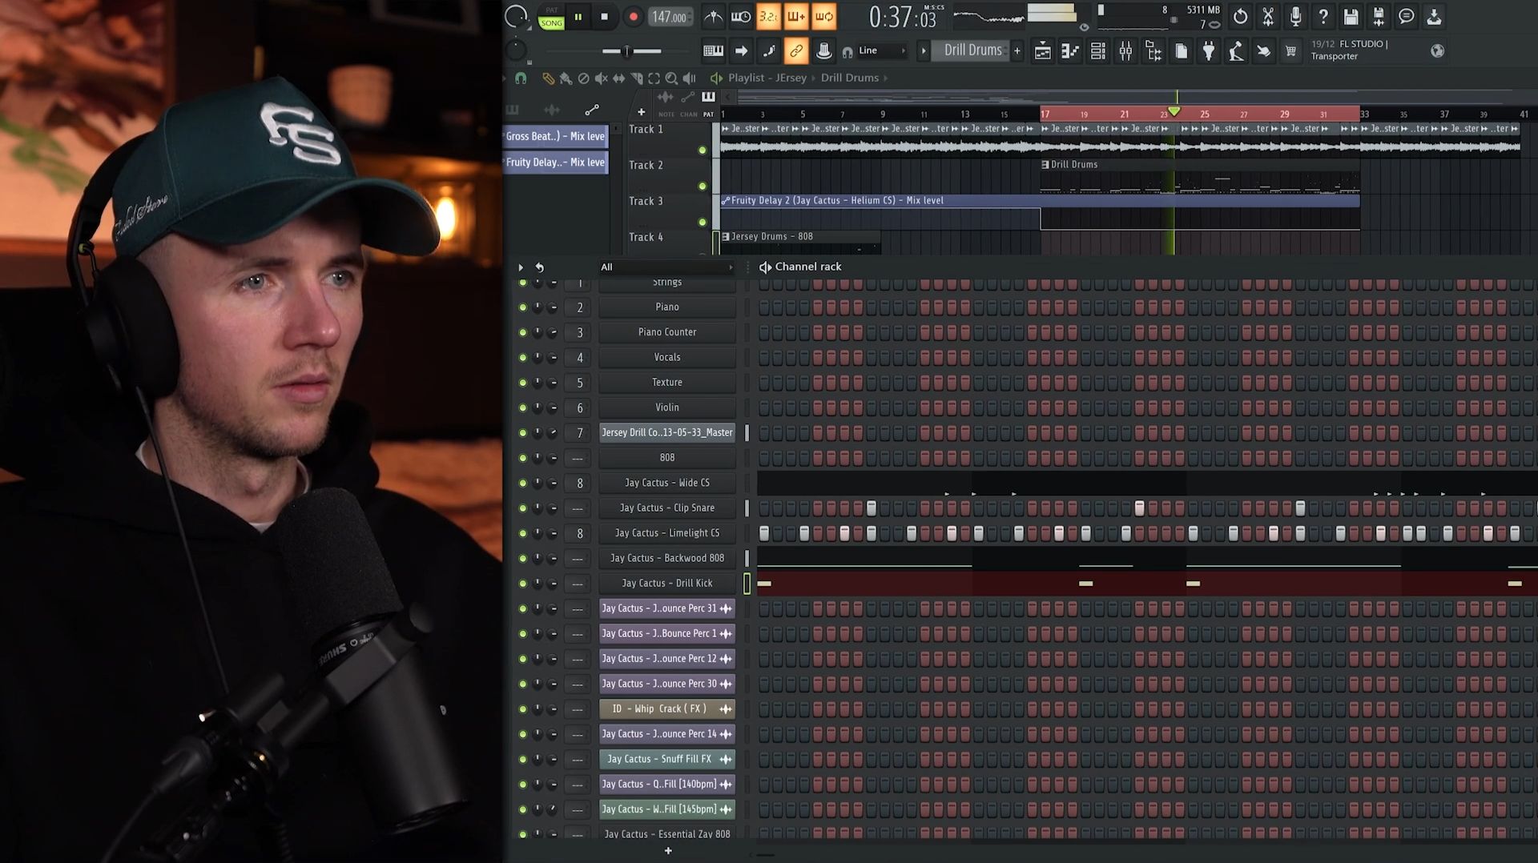Click the tempo field 147.000
The width and height of the screenshot is (1538, 863).
669,17
